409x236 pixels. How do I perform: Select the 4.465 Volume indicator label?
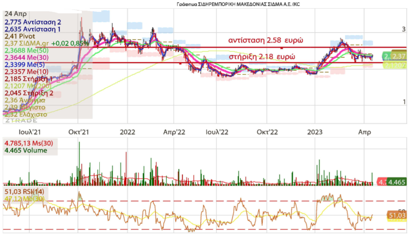click(x=24, y=150)
